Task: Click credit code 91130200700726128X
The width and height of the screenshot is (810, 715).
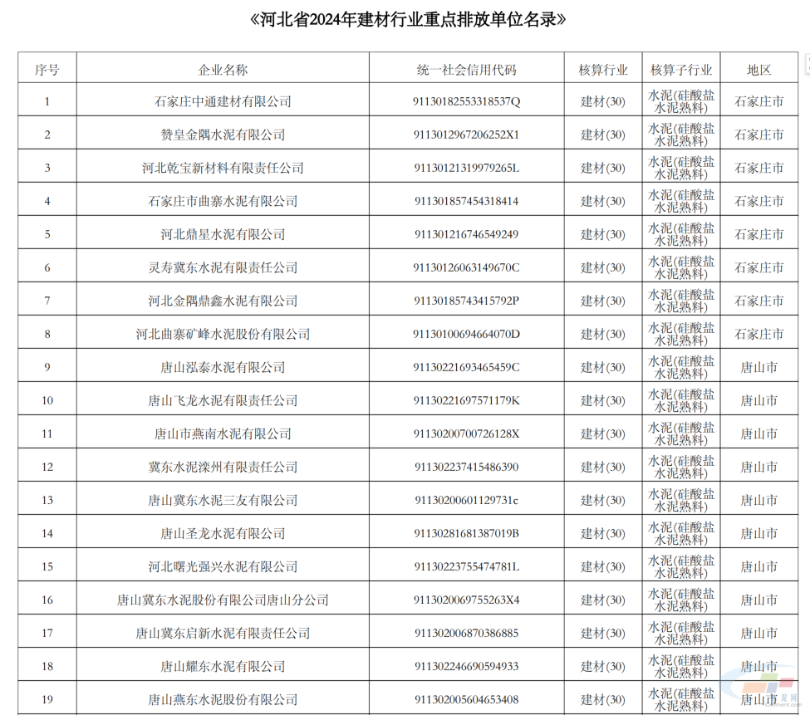Action: point(466,433)
